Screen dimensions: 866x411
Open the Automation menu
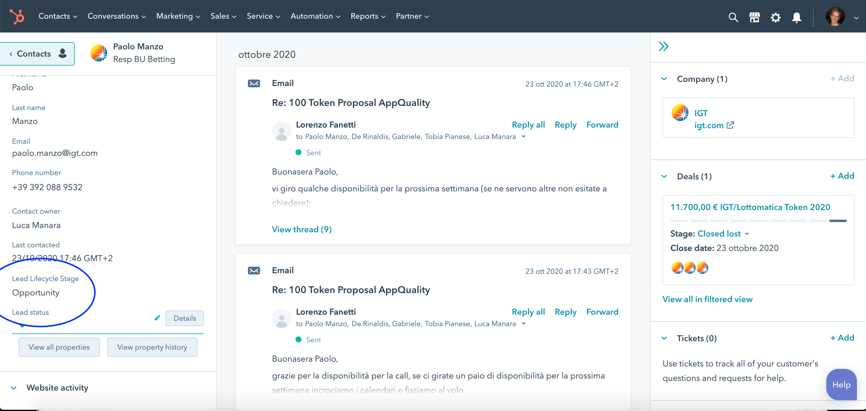tap(315, 16)
